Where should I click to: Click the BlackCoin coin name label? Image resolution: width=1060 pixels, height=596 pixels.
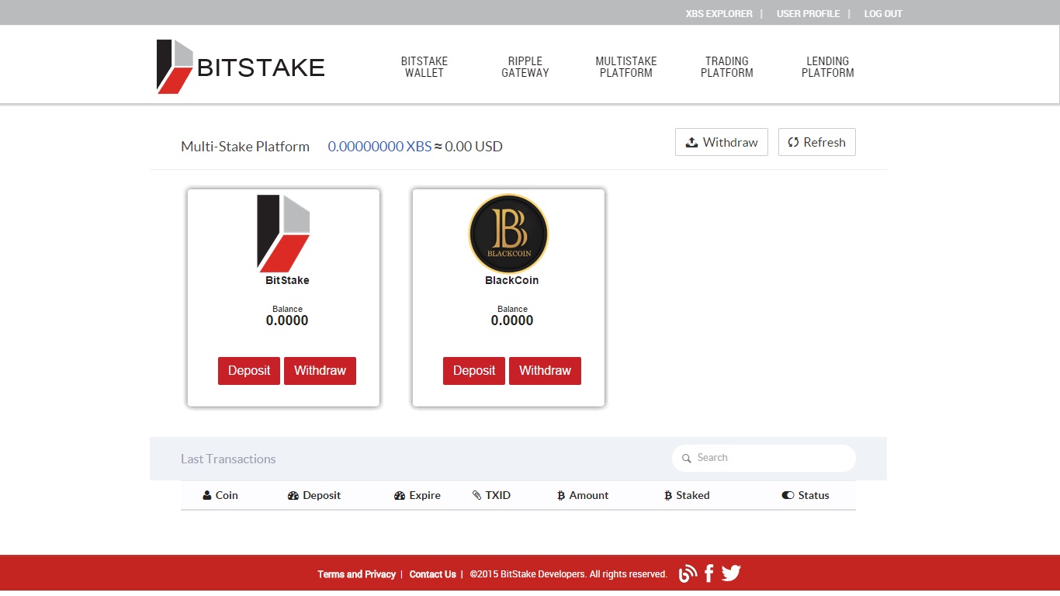[511, 280]
